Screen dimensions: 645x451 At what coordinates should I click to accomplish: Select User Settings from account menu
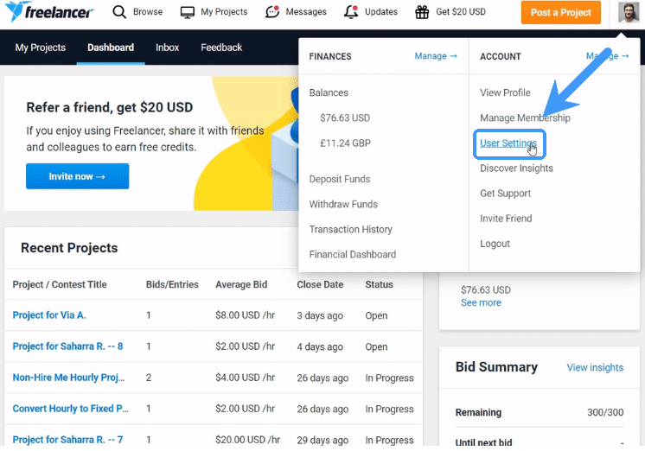(x=508, y=143)
